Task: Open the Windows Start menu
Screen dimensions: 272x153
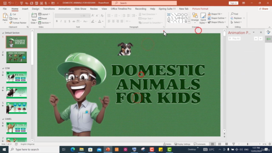Action: click(4, 149)
